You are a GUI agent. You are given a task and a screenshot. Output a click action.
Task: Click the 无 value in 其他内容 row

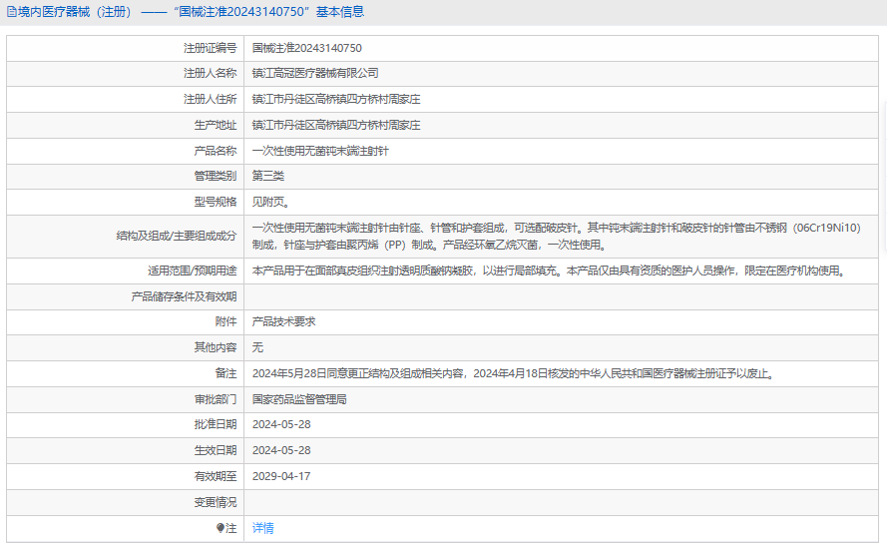258,347
